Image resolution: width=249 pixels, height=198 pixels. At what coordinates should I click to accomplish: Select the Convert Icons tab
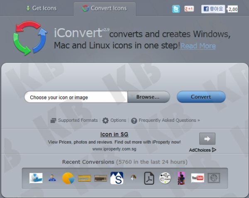[105, 8]
